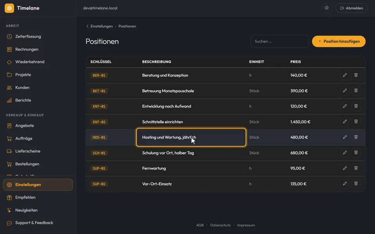Open the Wiederkehrend section
The height and width of the screenshot is (234, 375).
point(38,62)
